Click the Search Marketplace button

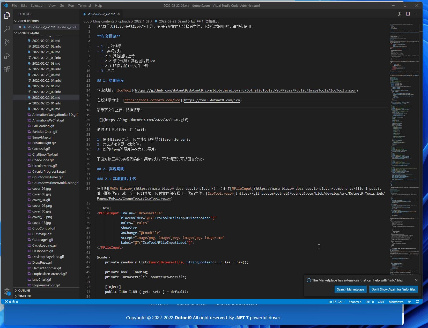[x=350, y=289]
